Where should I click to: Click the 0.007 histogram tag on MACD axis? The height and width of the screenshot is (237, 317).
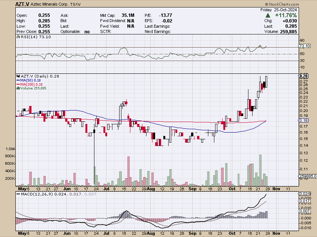click(305, 211)
